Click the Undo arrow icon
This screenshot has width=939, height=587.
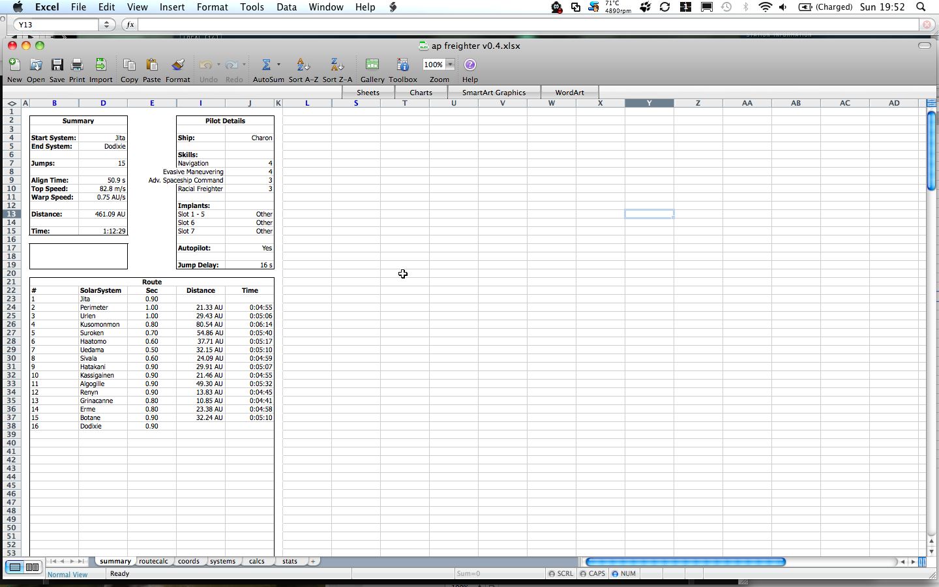[205, 65]
